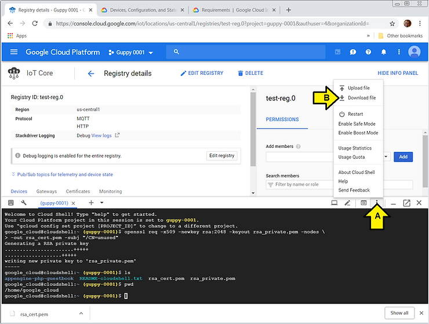
Task: Open Cloud Shell in a new window
Action: click(x=406, y=203)
